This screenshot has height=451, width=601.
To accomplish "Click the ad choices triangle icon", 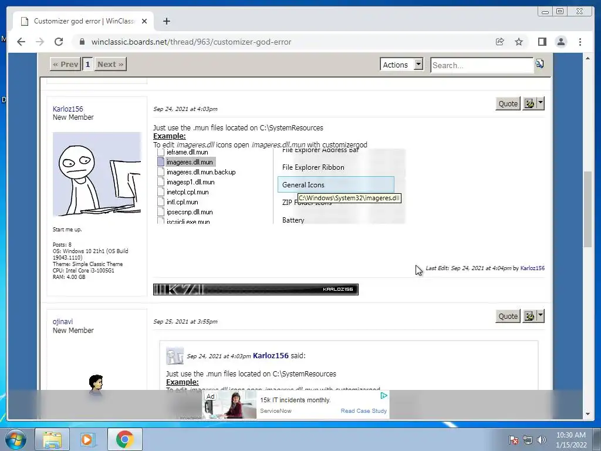I will coord(384,395).
